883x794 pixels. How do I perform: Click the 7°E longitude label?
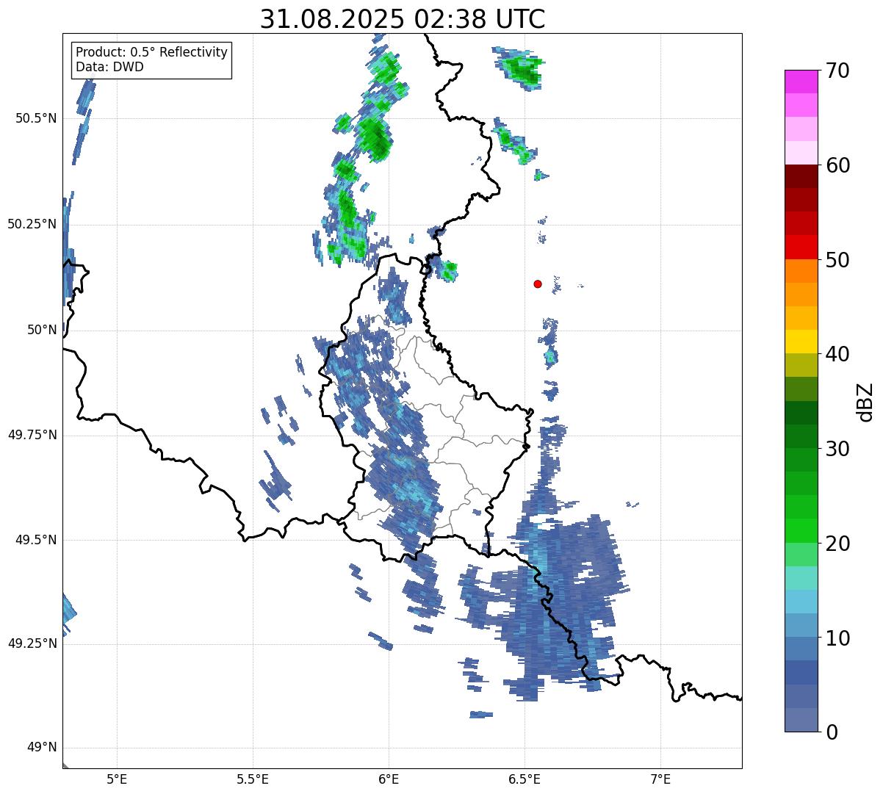tap(660, 779)
